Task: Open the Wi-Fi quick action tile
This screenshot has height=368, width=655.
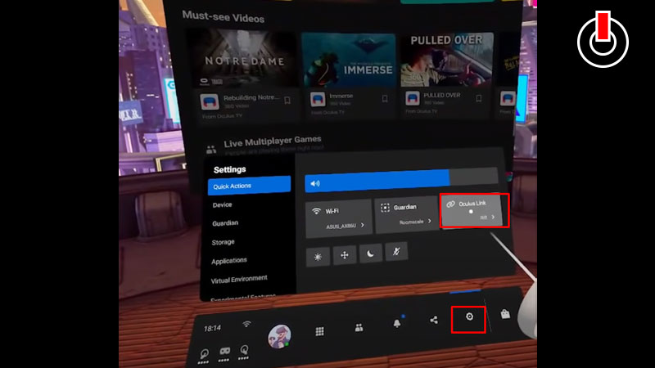Action: (x=339, y=218)
